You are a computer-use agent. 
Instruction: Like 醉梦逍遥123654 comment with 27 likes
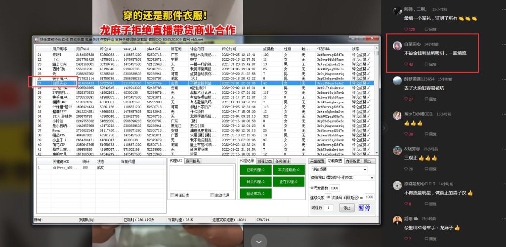(x=409, y=99)
